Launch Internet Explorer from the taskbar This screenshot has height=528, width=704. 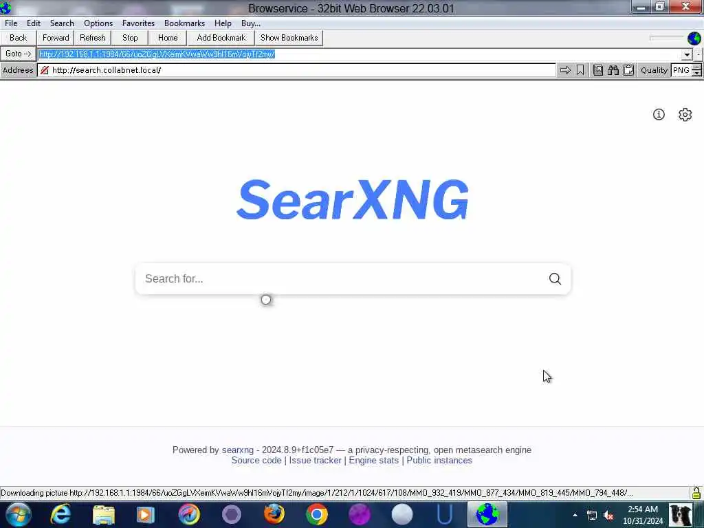[60, 514]
